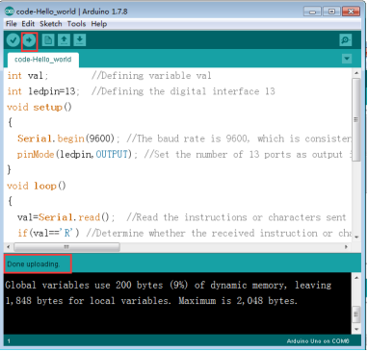Expand the tab options dropdown arrow
This screenshot has width=368, height=351.
click(x=347, y=59)
